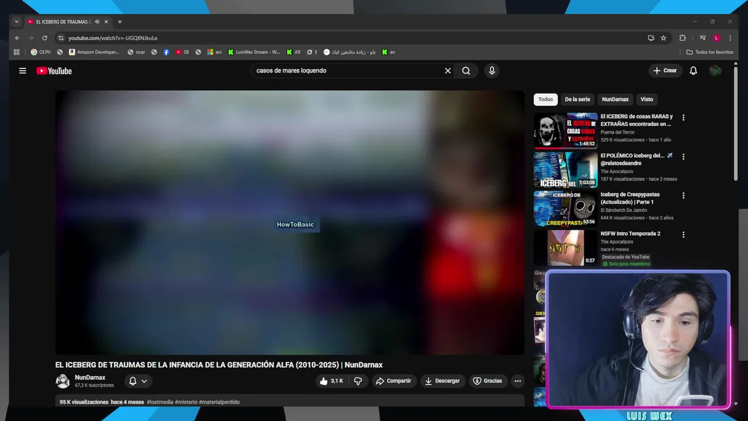The image size is (748, 421).
Task: Open options for 'NSFW Intro Temporada 2' video
Action: coord(683,234)
